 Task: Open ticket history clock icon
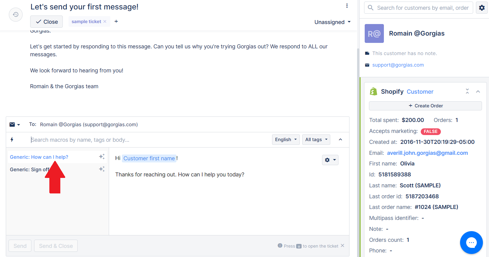[x=16, y=15]
